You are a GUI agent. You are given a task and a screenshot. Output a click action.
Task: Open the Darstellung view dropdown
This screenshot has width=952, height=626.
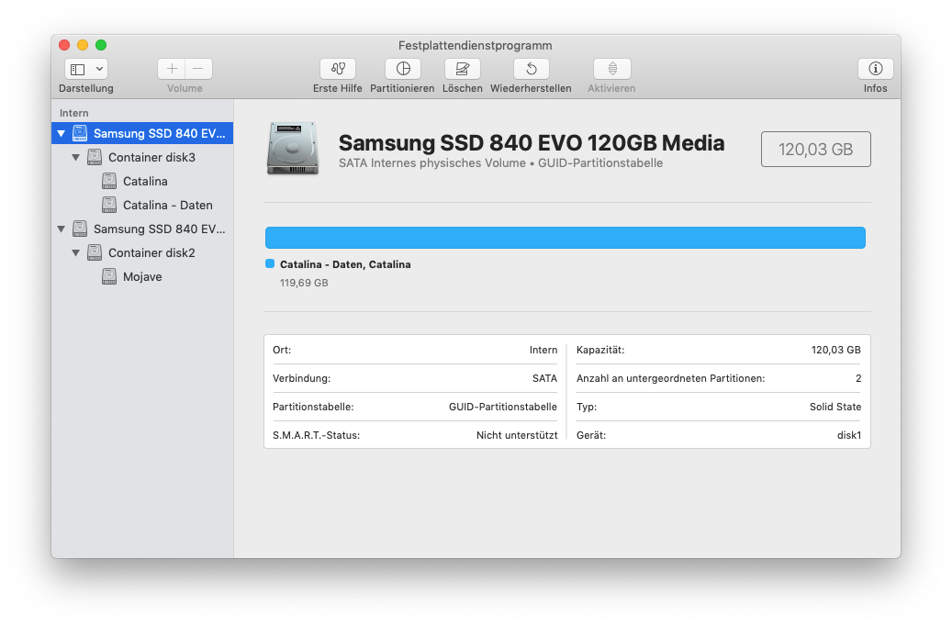click(x=85, y=69)
